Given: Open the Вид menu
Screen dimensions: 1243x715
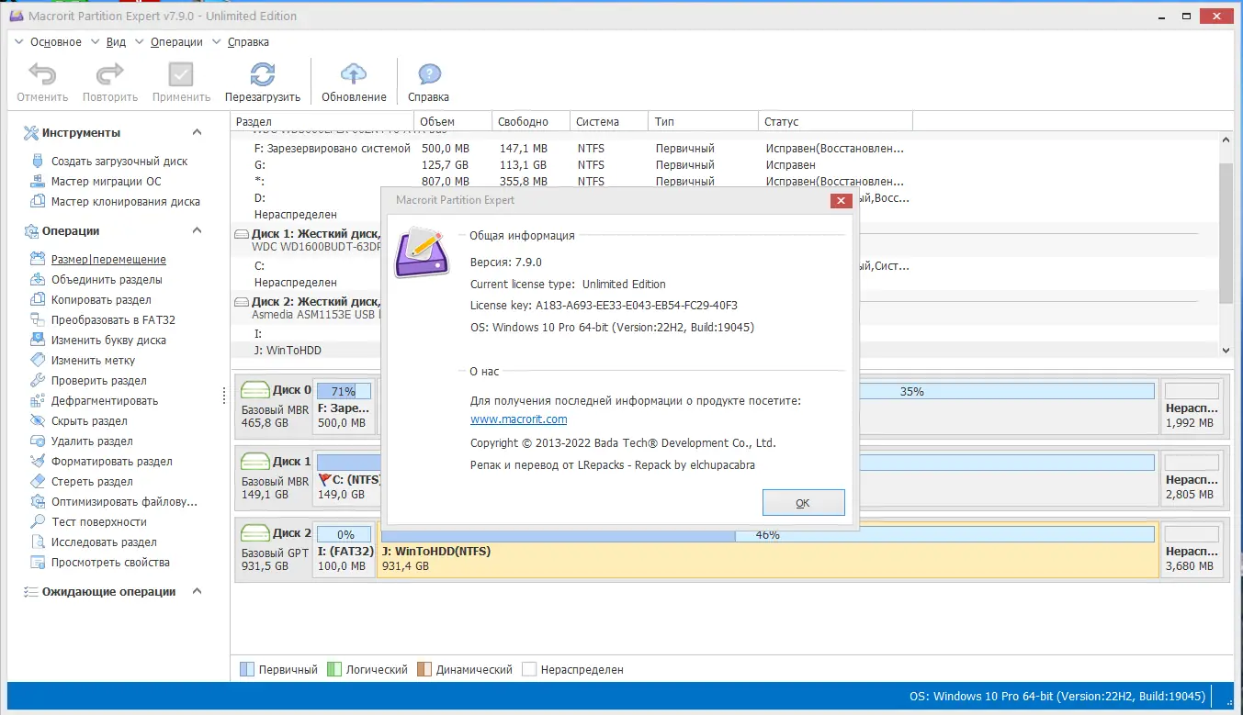Looking at the screenshot, I should tap(116, 41).
